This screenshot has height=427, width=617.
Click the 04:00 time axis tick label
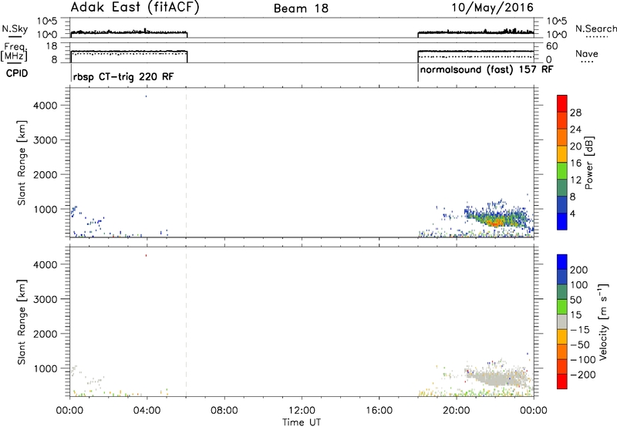coord(147,409)
